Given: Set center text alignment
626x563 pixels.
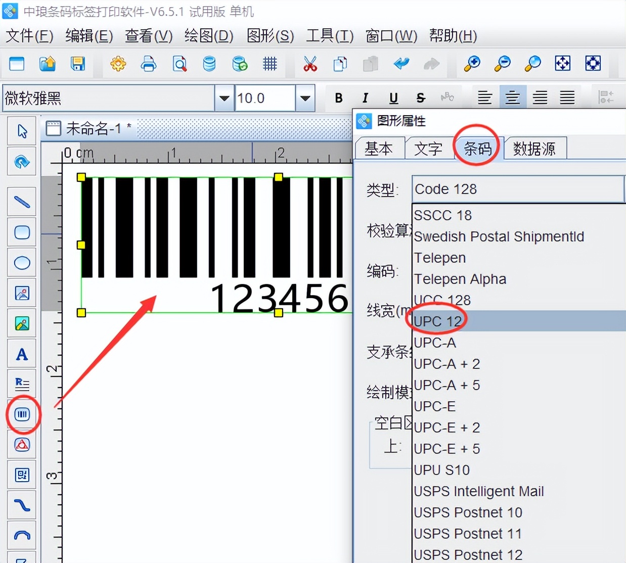Looking at the screenshot, I should pos(512,97).
